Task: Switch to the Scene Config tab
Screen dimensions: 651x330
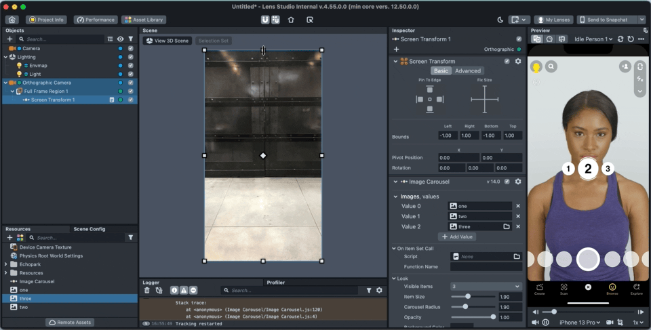Action: [89, 229]
